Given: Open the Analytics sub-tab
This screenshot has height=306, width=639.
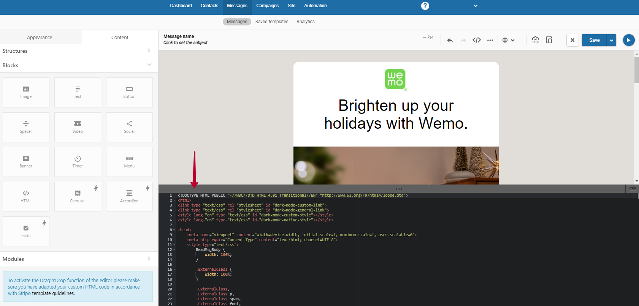Looking at the screenshot, I should coord(306,22).
